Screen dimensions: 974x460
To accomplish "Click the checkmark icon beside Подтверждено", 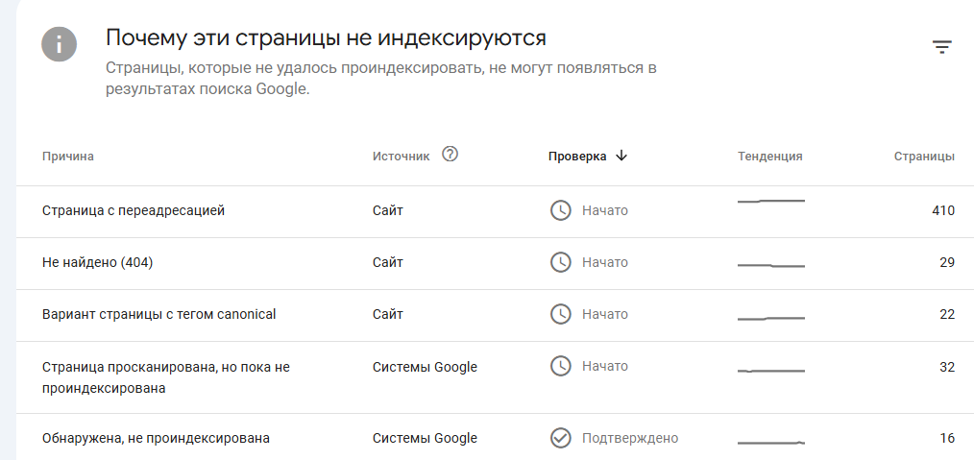I will coord(561,438).
